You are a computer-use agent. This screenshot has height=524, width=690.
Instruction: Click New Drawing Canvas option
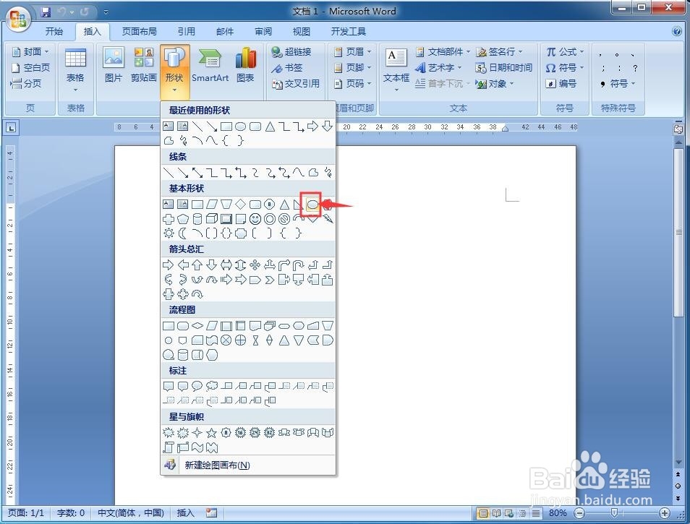coord(248,465)
